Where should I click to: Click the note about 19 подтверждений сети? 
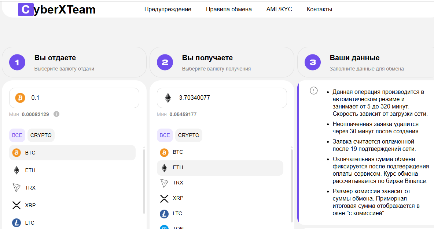click(374, 145)
